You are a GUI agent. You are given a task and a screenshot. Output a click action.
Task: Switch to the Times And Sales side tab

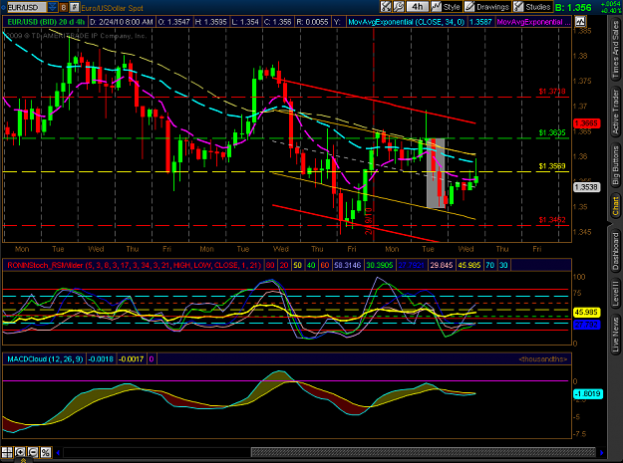(x=615, y=50)
